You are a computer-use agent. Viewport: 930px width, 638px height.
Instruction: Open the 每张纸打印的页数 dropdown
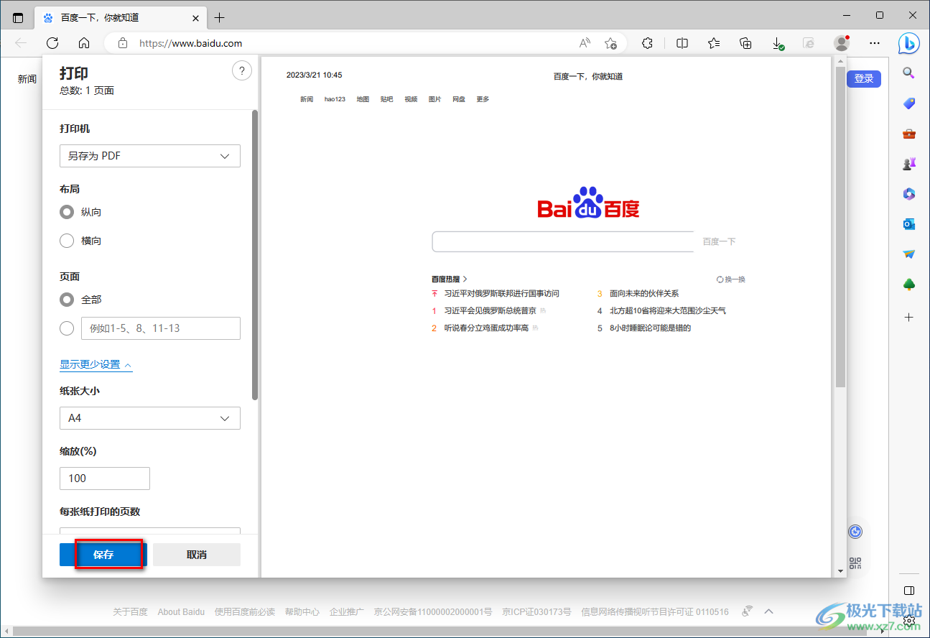(x=150, y=530)
